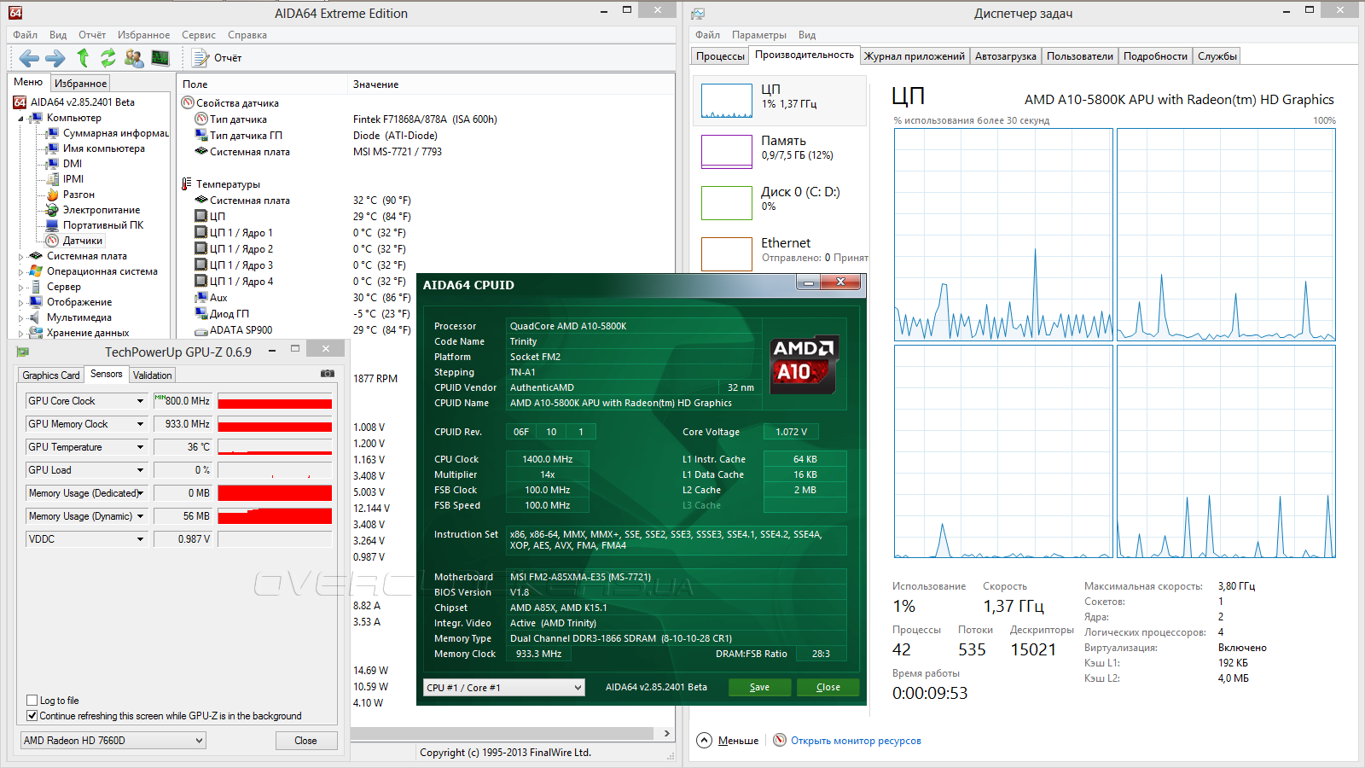Open the AMD Radeon HD 7660D device dropdown
This screenshot has width=1365, height=768.
point(113,741)
